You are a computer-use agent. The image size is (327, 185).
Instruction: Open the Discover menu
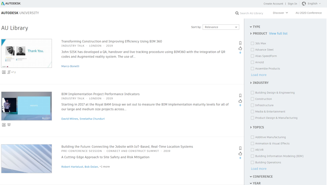tap(280, 13)
